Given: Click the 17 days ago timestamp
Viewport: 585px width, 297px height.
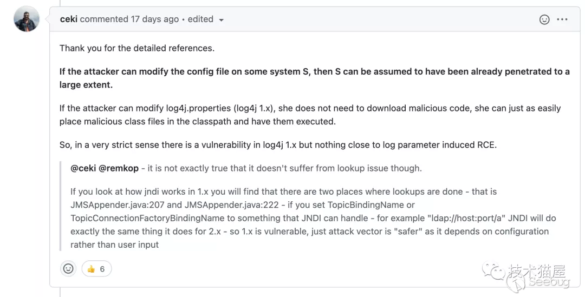Looking at the screenshot, I should [x=154, y=19].
